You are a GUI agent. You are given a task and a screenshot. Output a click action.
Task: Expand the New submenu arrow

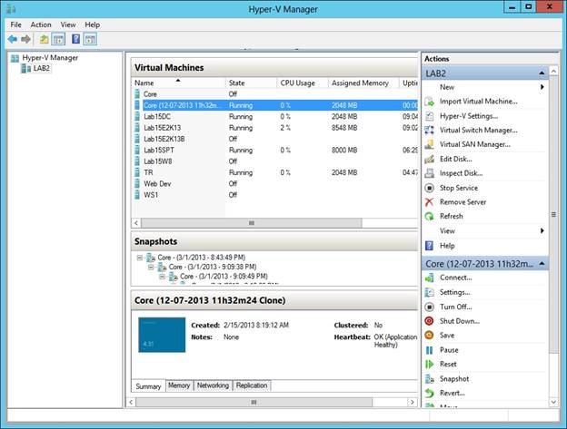(542, 87)
